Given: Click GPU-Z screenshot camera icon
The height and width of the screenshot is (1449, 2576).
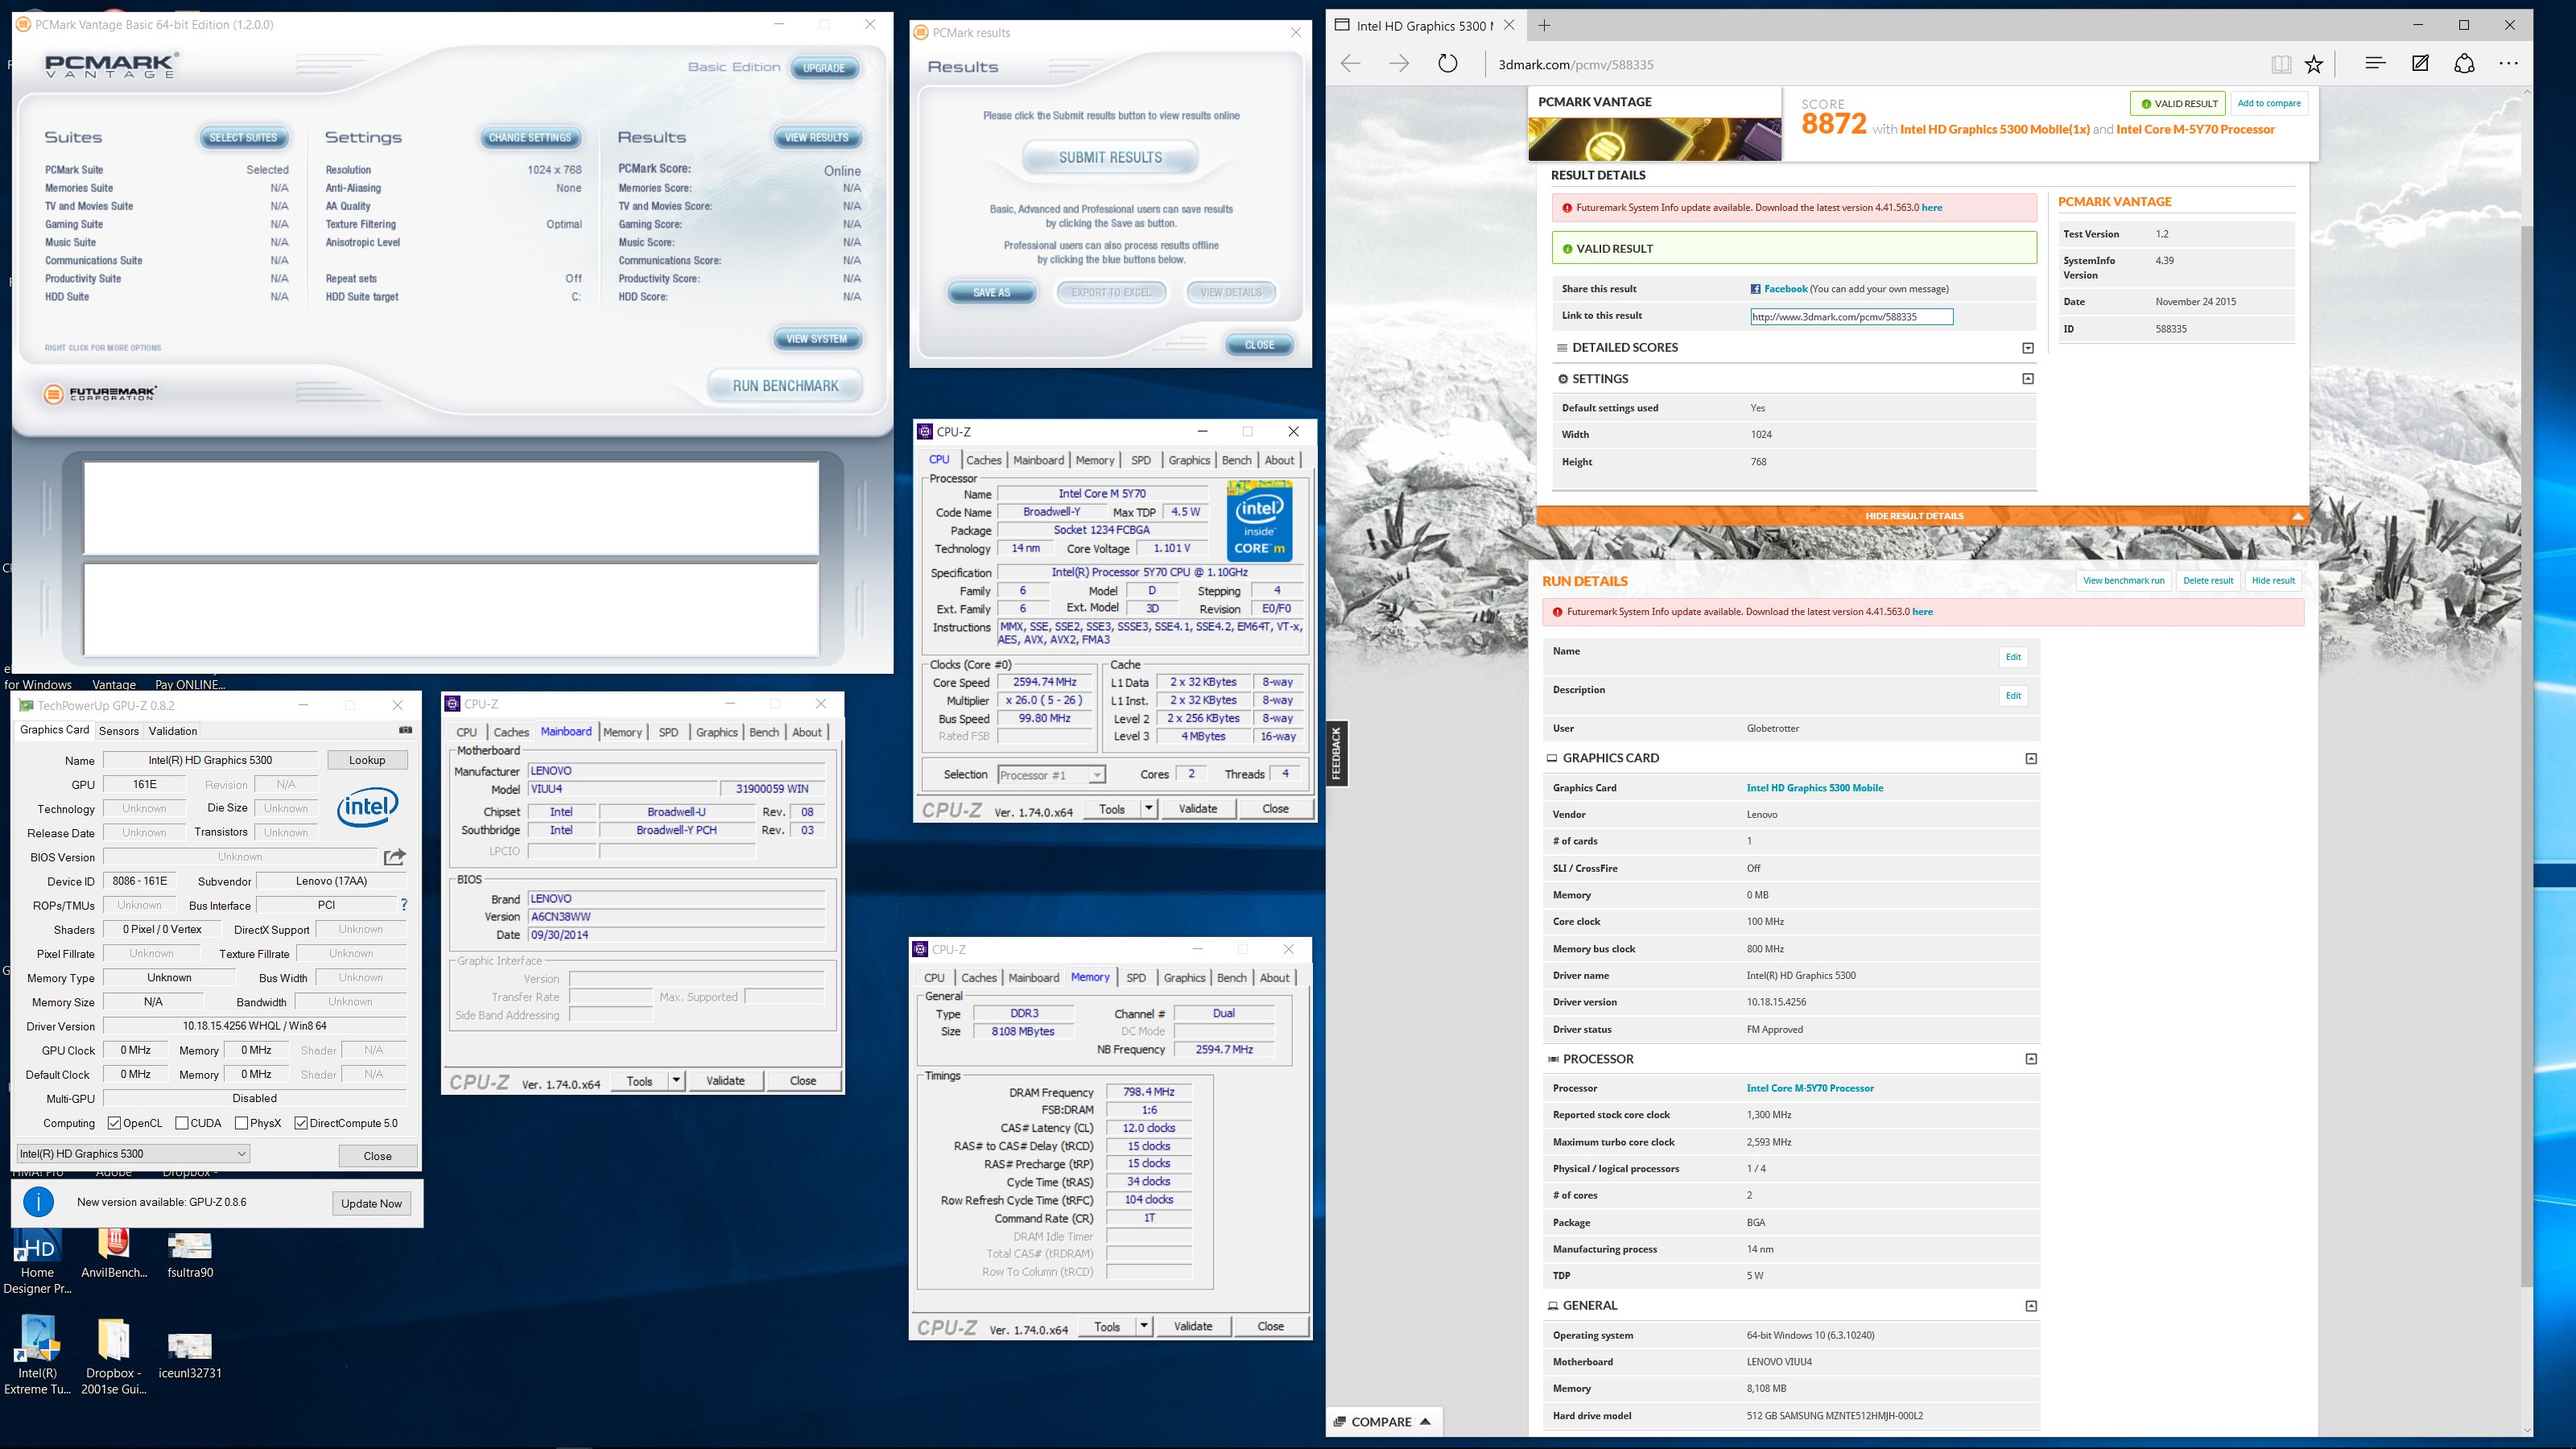Looking at the screenshot, I should coord(405,730).
